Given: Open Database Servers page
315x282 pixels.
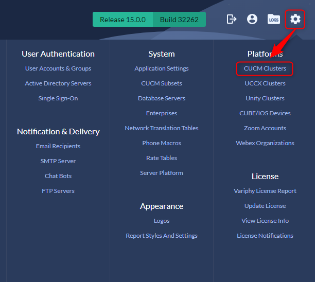Looking at the screenshot, I should pyautogui.click(x=162, y=98).
